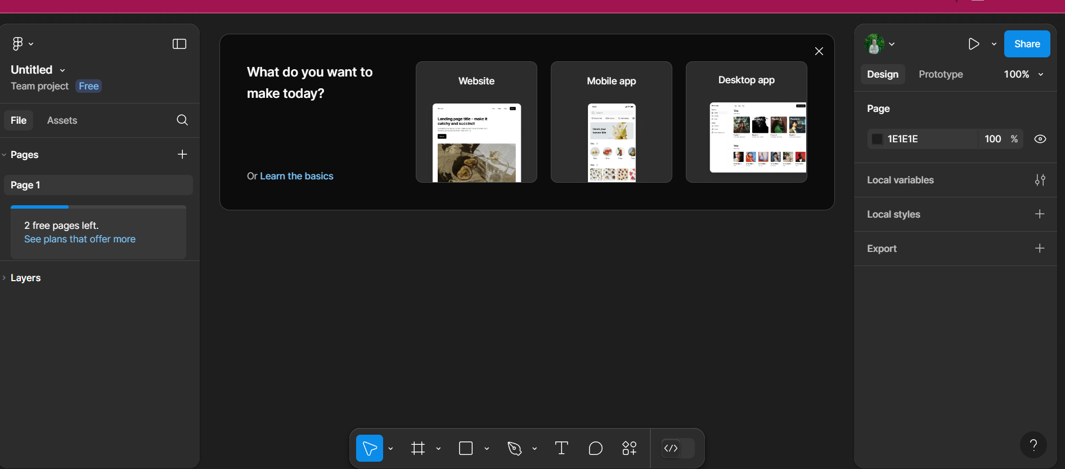Open the Actions and components tool

630,448
